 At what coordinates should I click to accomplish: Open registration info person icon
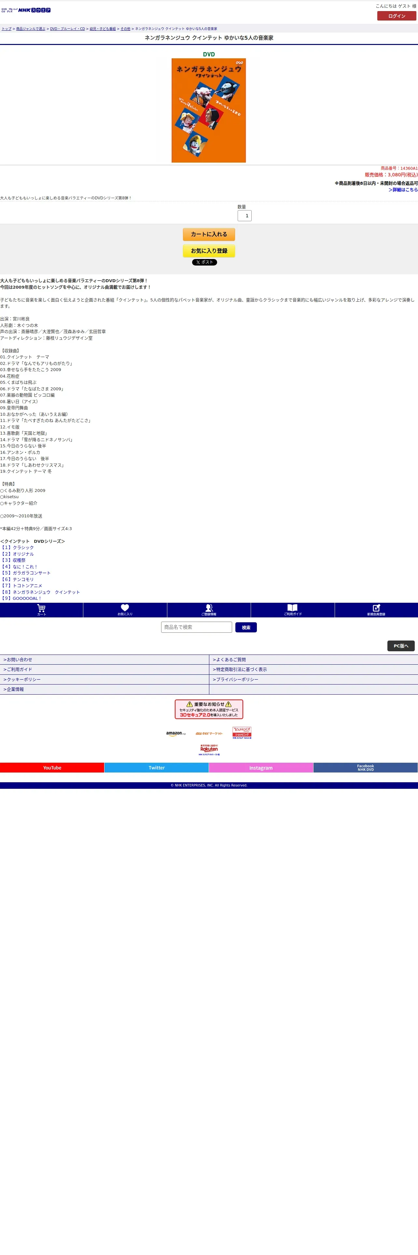[209, 610]
